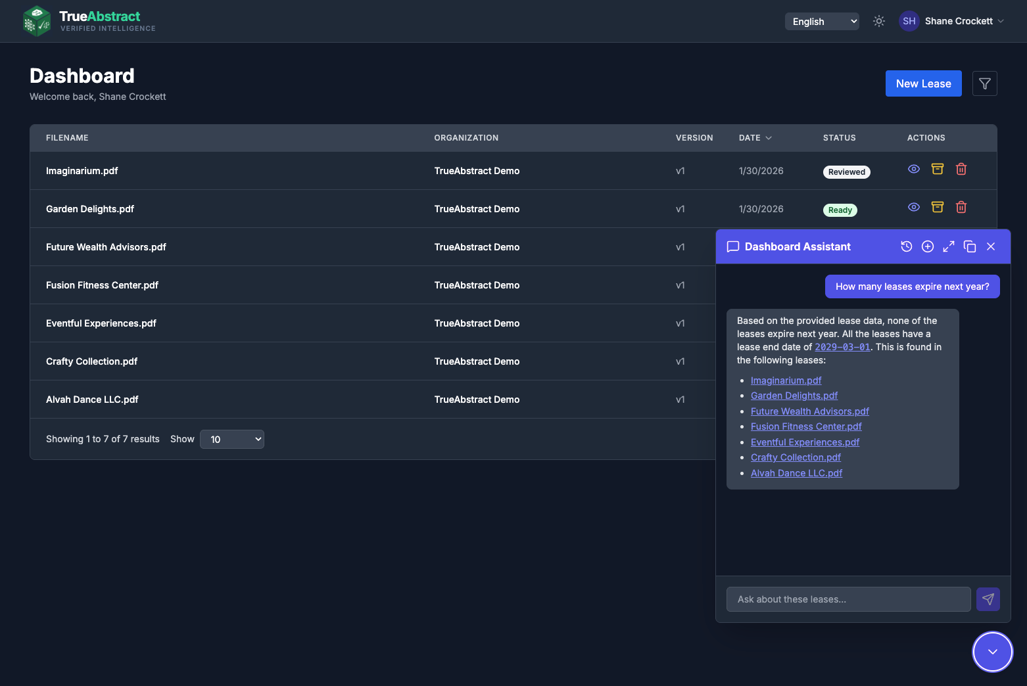Preview Imaginarium.pdf with the eye icon
Screen dimensions: 1027x686
(x=913, y=169)
